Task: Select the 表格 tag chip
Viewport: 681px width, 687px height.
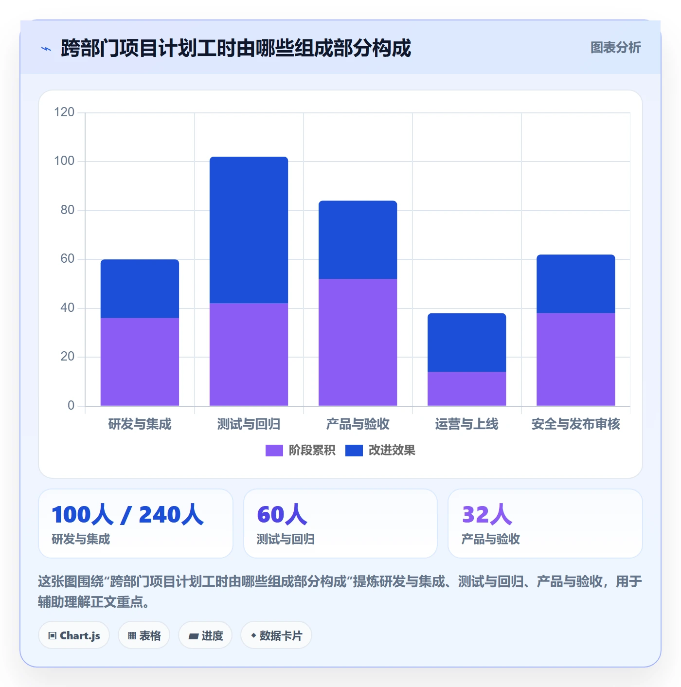Action: coord(144,635)
